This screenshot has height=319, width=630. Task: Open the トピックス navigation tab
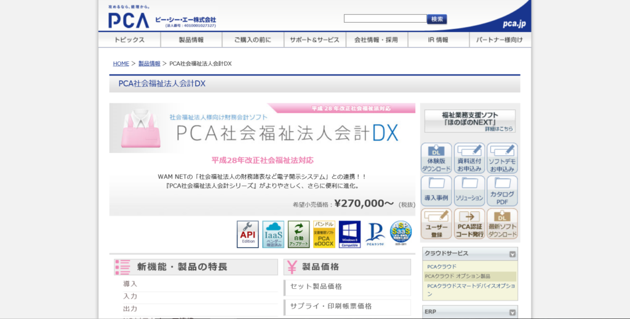point(129,40)
